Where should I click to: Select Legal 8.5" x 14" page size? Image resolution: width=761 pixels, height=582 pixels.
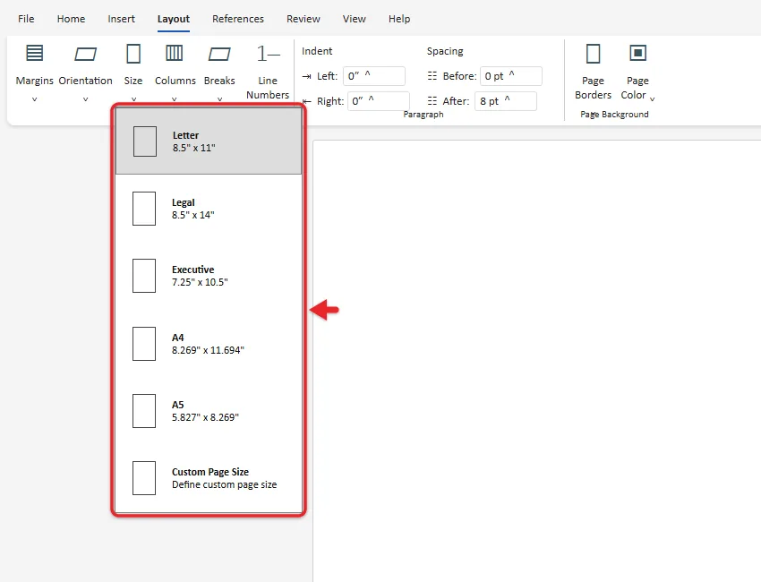coord(209,209)
